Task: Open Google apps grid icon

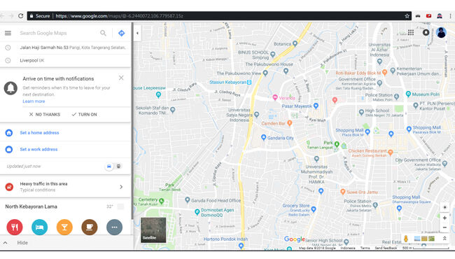Action: click(411, 32)
